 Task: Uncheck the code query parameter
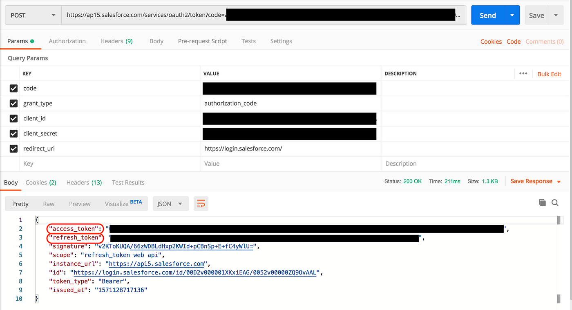(x=13, y=88)
